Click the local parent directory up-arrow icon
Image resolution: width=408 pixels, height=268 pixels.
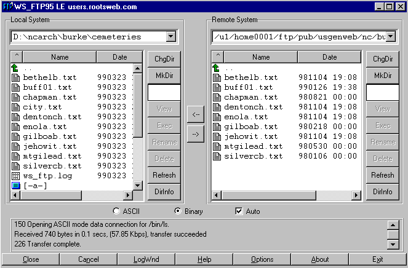coord(16,68)
